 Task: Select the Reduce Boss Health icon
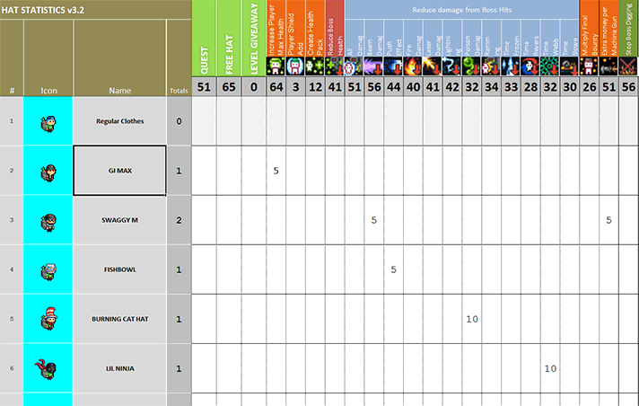coord(335,66)
